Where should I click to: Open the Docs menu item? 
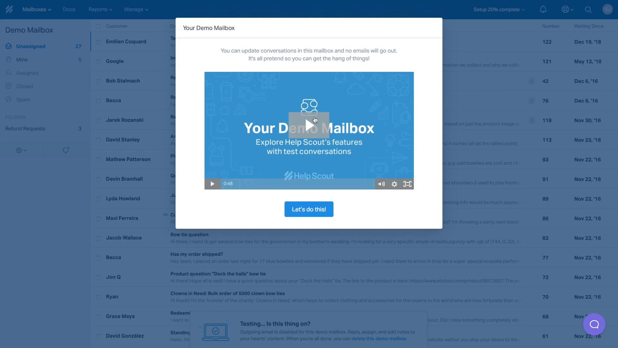pos(69,9)
